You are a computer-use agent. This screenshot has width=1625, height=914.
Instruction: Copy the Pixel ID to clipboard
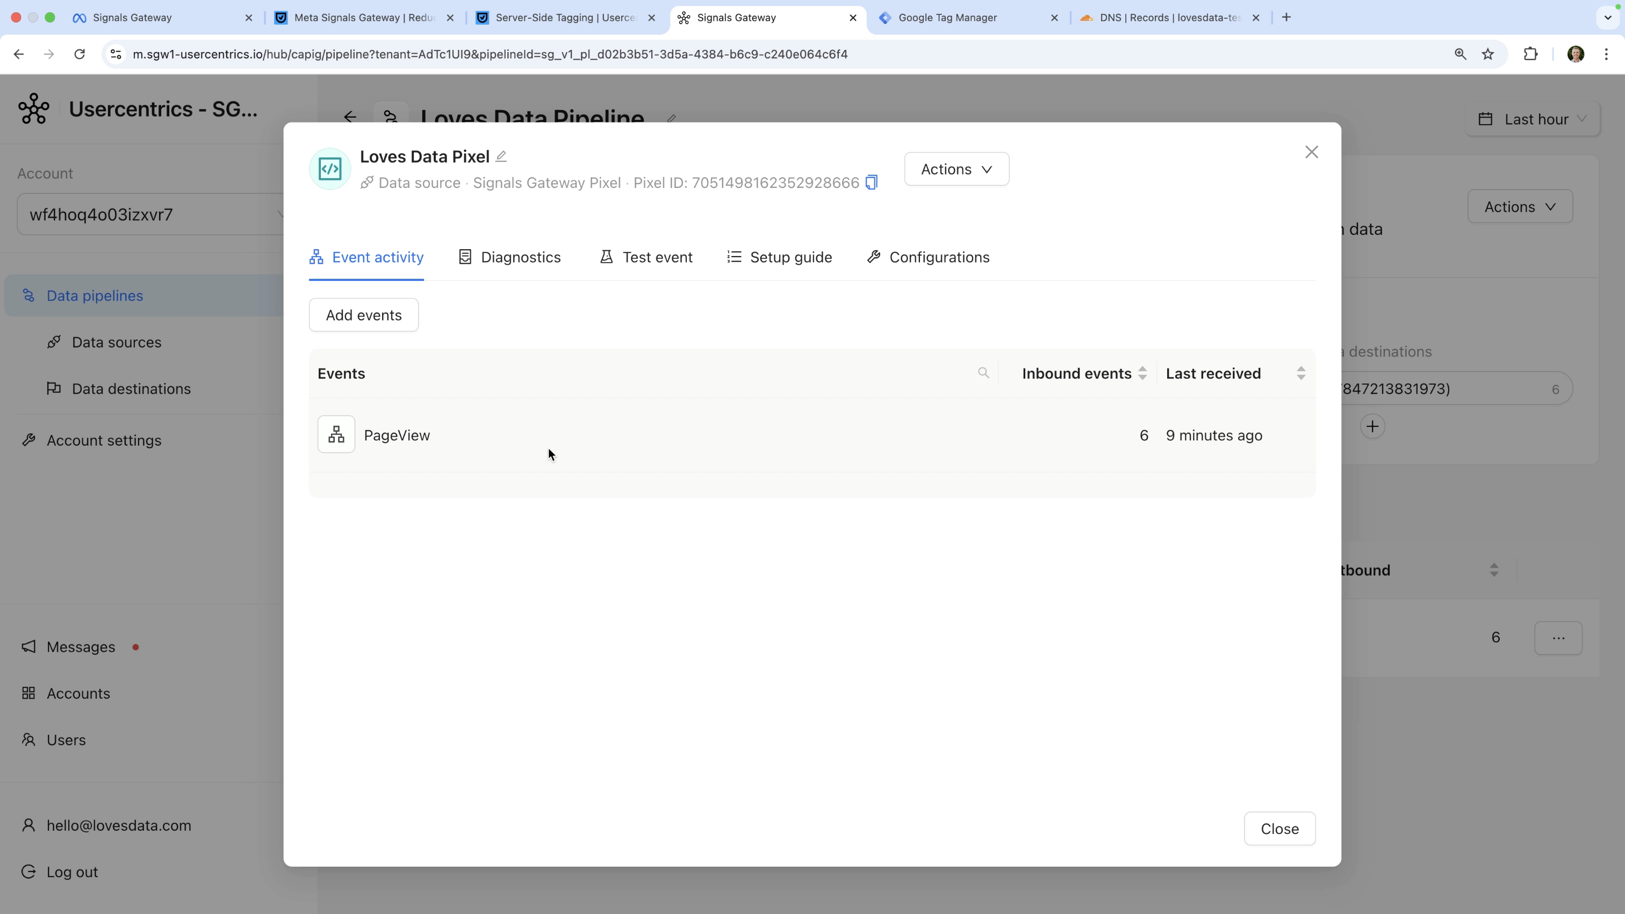(x=871, y=183)
